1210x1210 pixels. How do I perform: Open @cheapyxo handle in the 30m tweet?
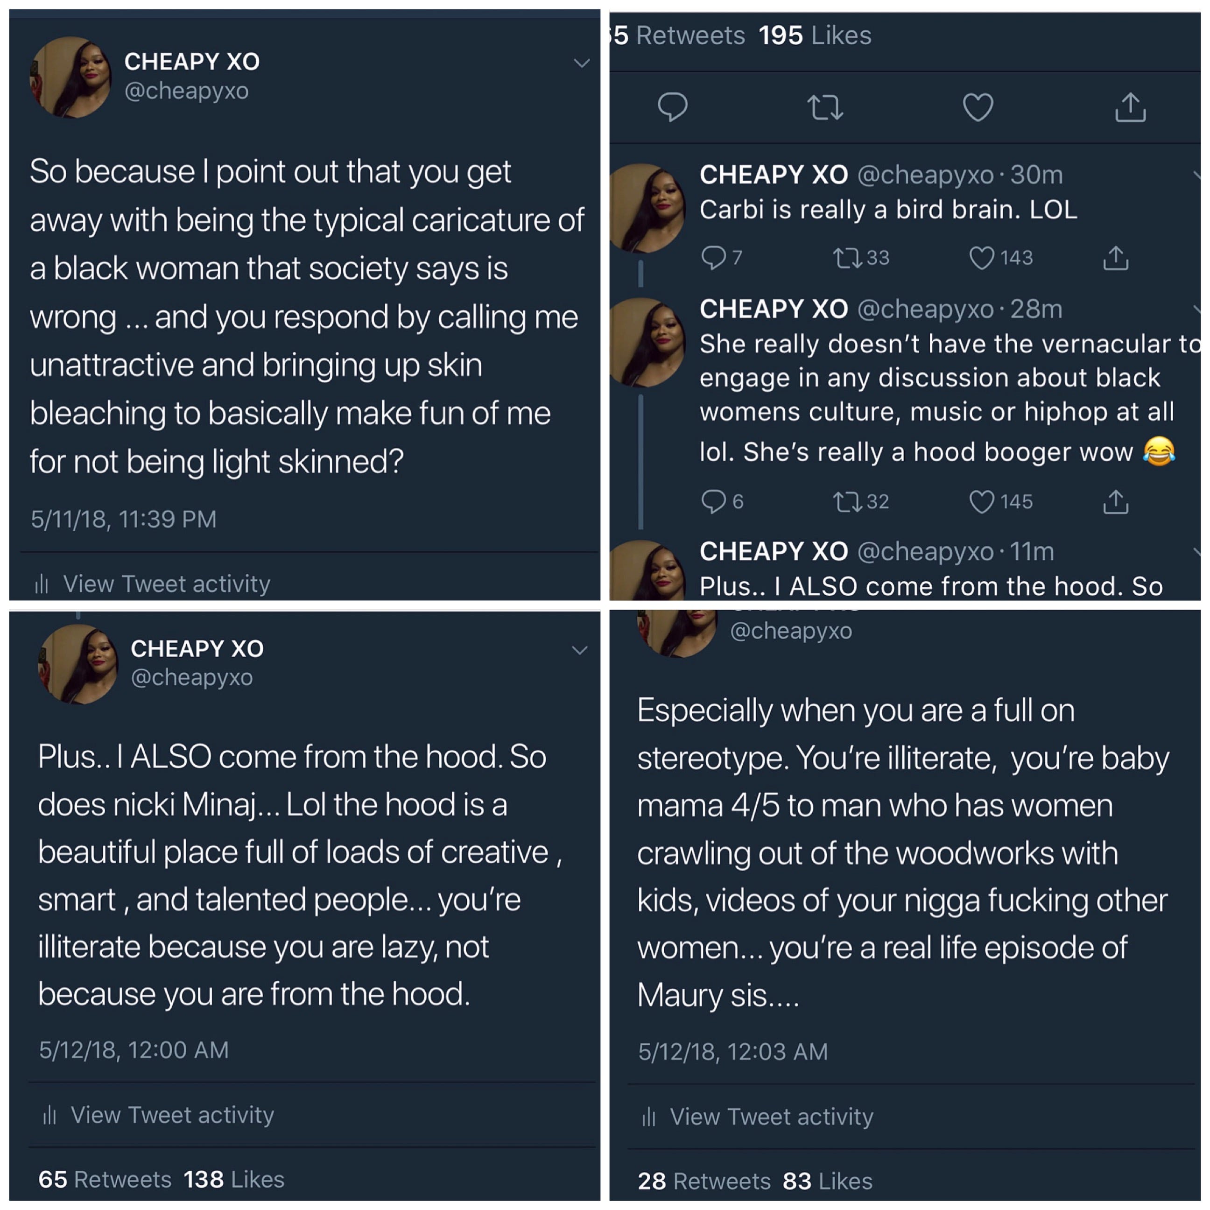[925, 175]
